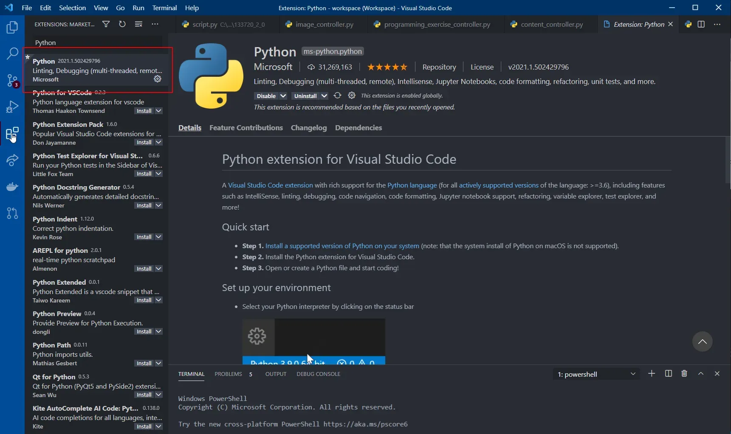Switch to content_controller.py tab
The height and width of the screenshot is (434, 731).
point(551,24)
